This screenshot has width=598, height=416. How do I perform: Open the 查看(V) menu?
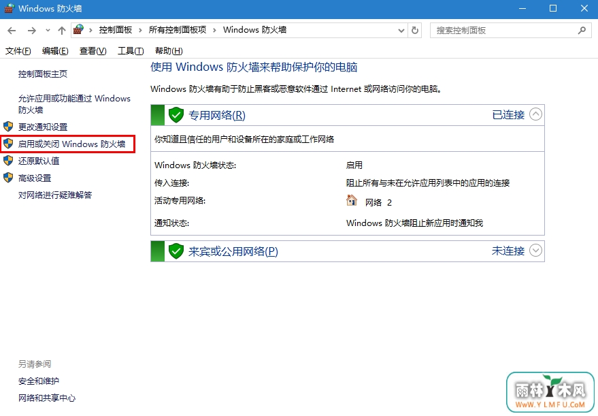93,51
